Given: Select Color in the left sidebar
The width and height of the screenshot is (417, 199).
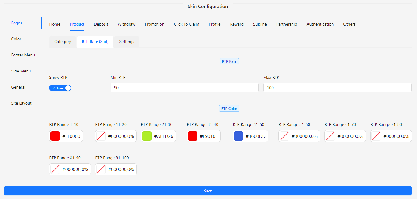Looking at the screenshot, I should tap(16, 39).
